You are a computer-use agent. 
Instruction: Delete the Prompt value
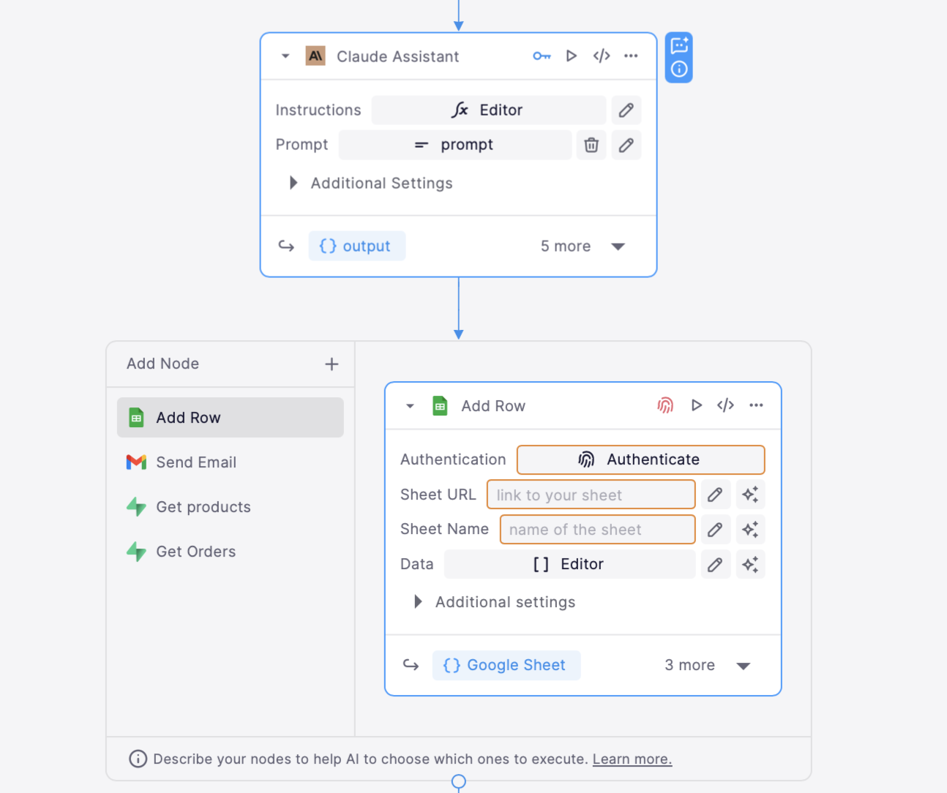coord(591,145)
